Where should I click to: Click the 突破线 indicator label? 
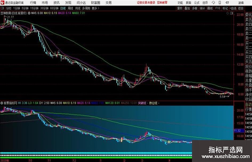(142, 103)
